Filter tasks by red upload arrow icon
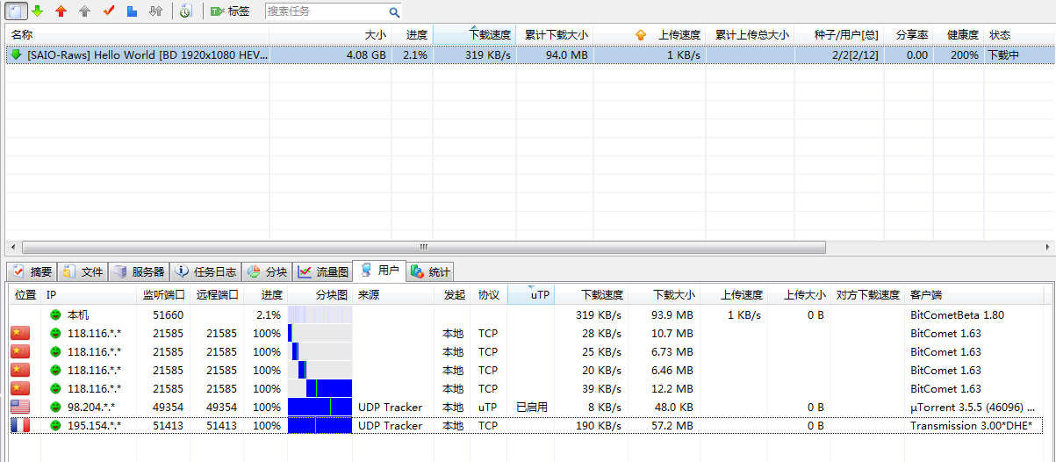This screenshot has width=1056, height=462. pos(61,11)
